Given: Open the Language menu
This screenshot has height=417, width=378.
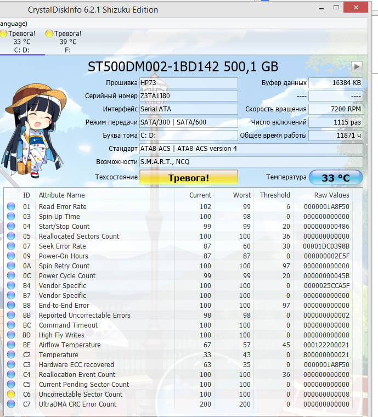Looking at the screenshot, I should pos(13,24).
